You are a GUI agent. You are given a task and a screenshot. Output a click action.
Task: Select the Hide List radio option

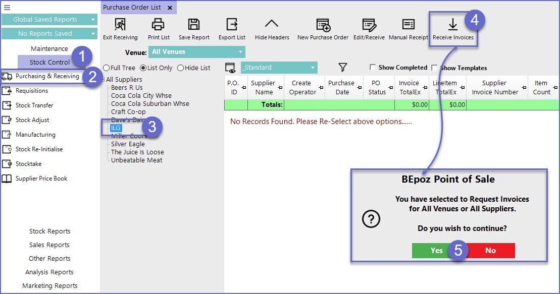(x=180, y=68)
